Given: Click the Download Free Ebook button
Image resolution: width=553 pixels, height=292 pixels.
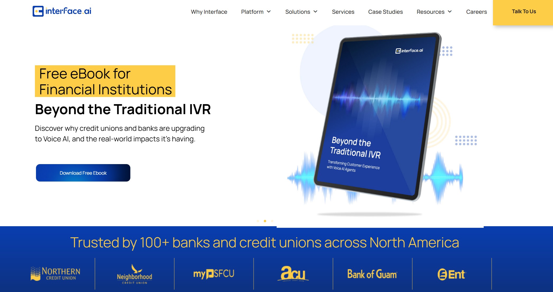Looking at the screenshot, I should pyautogui.click(x=83, y=173).
